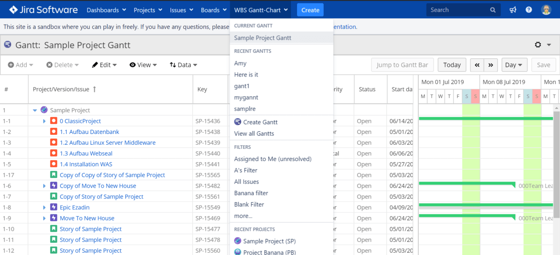
Task: Expand the 0 ClassicProject row
Action: tap(44, 121)
